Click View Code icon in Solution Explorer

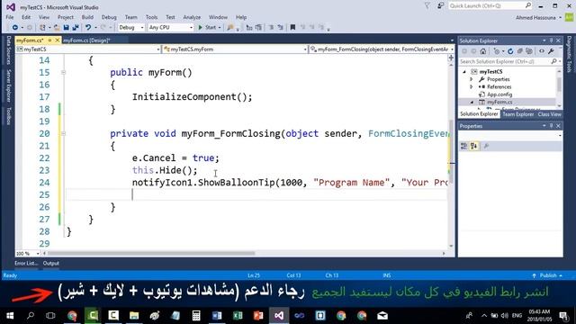[x=542, y=51]
